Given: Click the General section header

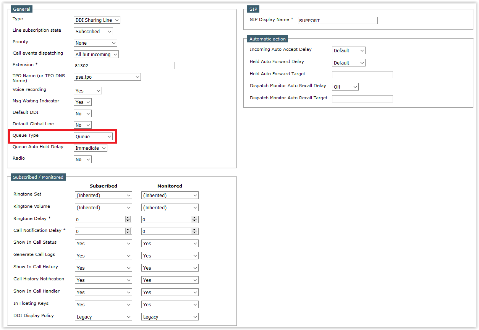Looking at the screenshot, I should click(x=22, y=9).
